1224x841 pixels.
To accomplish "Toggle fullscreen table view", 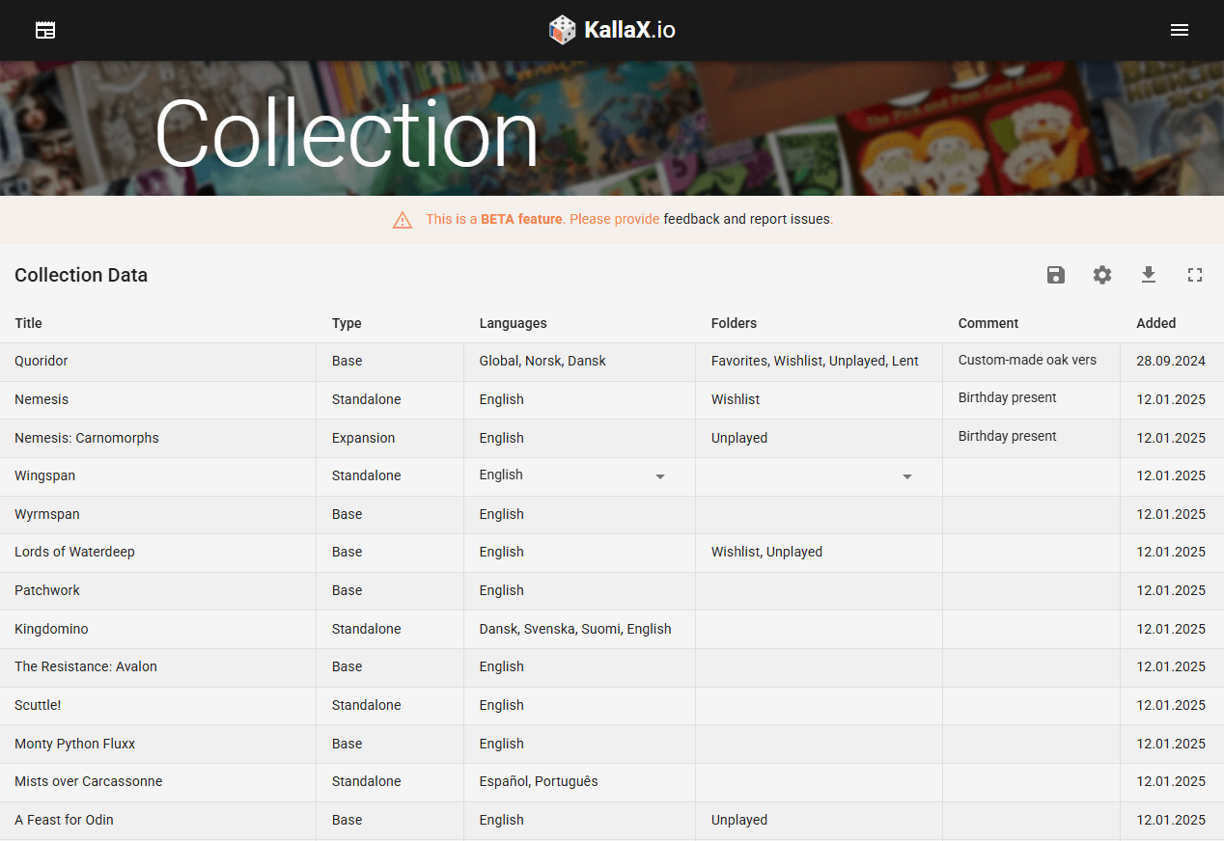I will (x=1195, y=275).
